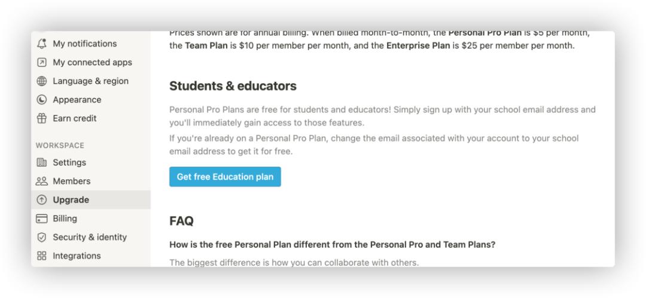
Task: Click the grid icon beside Integrations
Action: [42, 256]
